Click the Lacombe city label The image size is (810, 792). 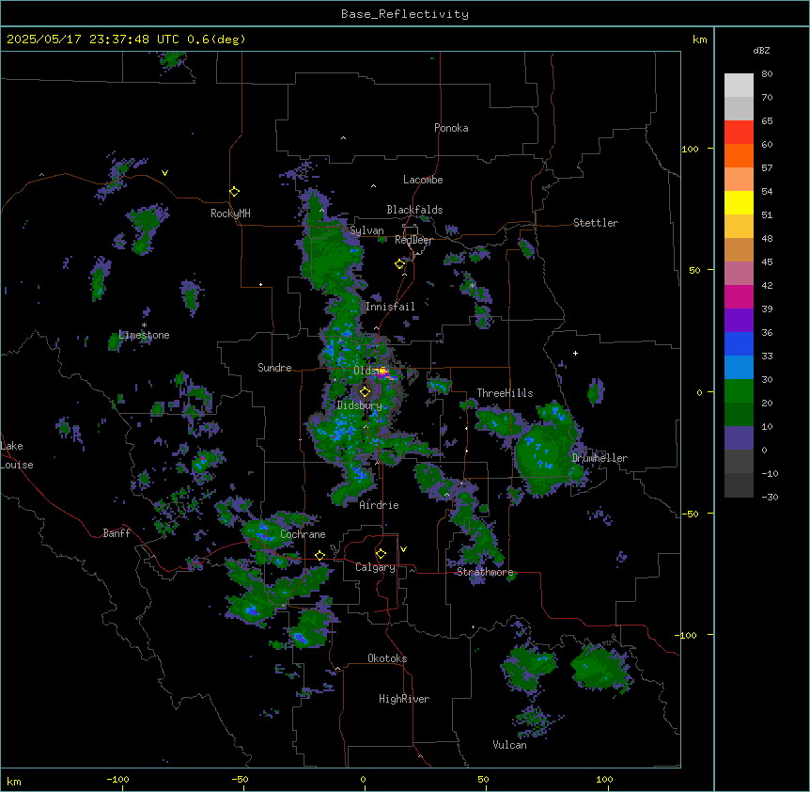pyautogui.click(x=423, y=180)
